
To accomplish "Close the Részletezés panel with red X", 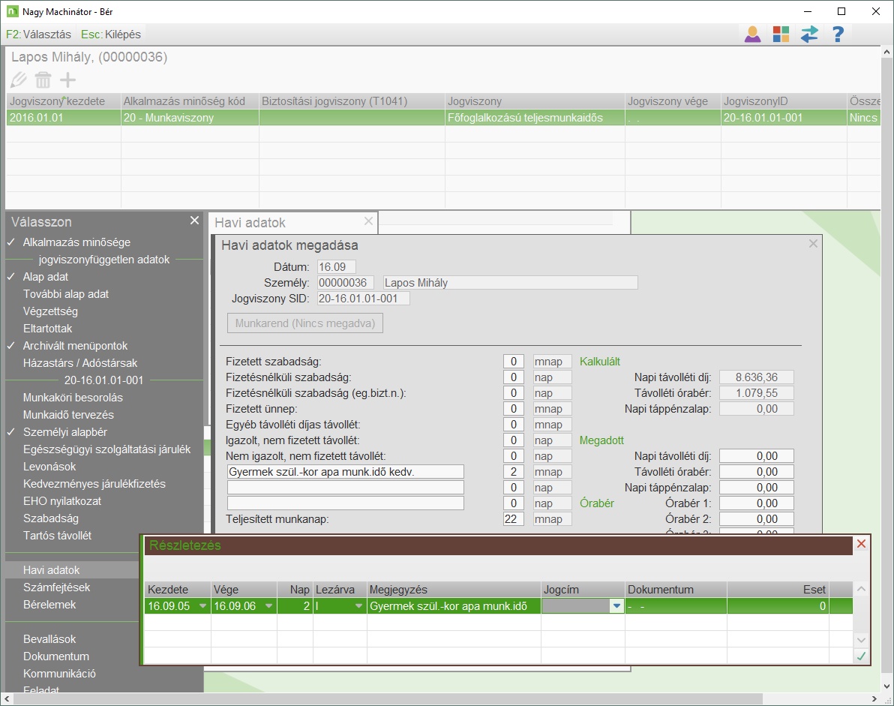I will click(861, 544).
